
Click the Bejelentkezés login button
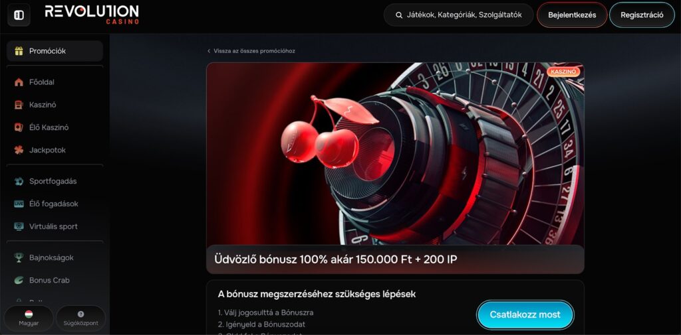point(572,15)
